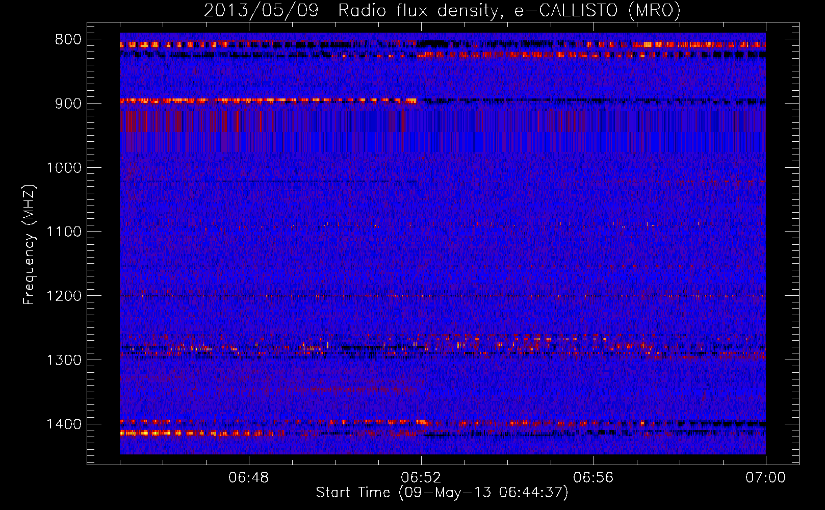The height and width of the screenshot is (510, 825).
Task: Click the 1000 frequency tick label
Action: click(x=64, y=168)
